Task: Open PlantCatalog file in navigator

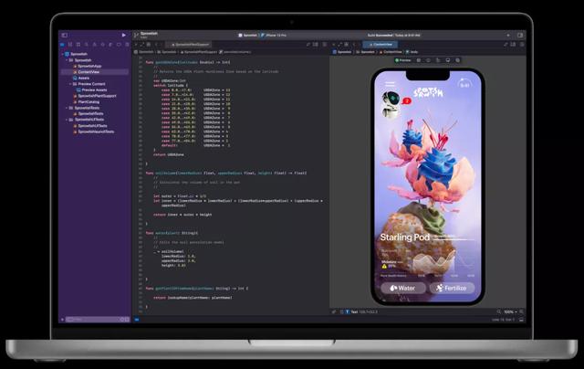Action: [87, 101]
